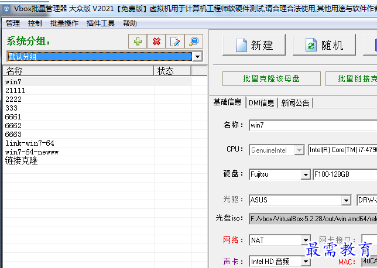Click the F100-128GB disk model field
The height and width of the screenshot is (268, 377).
click(x=345, y=174)
